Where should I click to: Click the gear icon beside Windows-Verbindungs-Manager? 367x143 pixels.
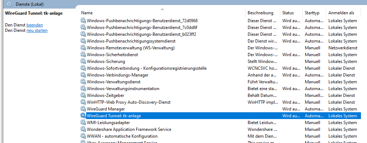click(83, 75)
